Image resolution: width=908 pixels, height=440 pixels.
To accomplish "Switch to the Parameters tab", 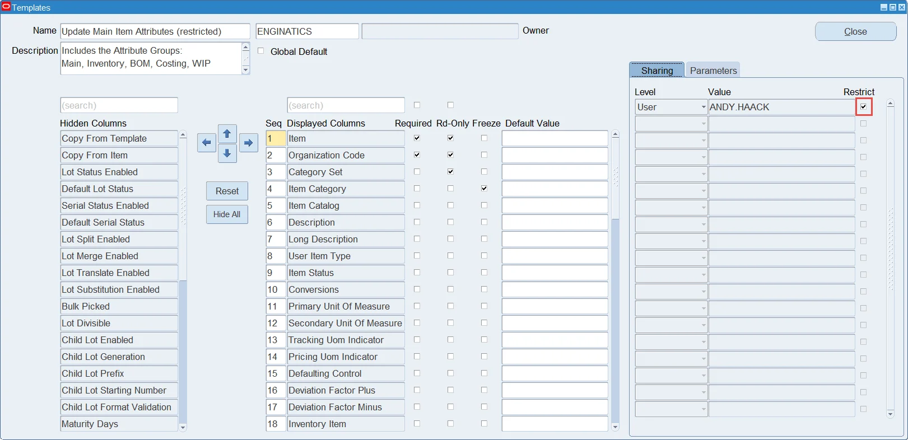I will tap(713, 70).
